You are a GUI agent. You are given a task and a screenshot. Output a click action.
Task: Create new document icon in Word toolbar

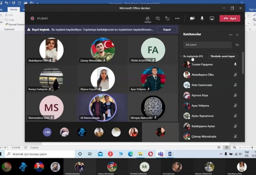click(x=19, y=3)
